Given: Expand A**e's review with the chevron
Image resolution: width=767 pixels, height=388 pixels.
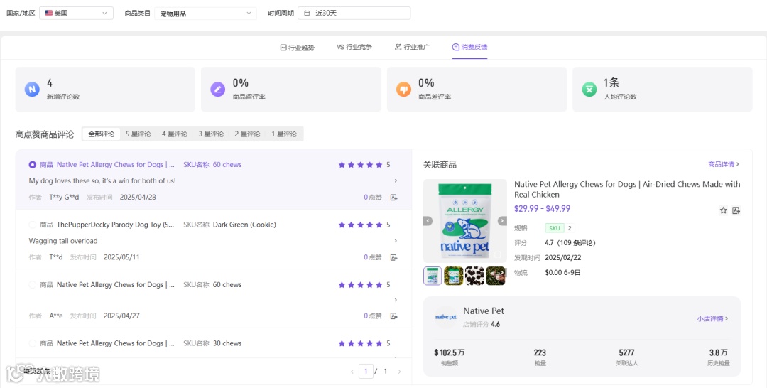Looking at the screenshot, I should tap(396, 300).
